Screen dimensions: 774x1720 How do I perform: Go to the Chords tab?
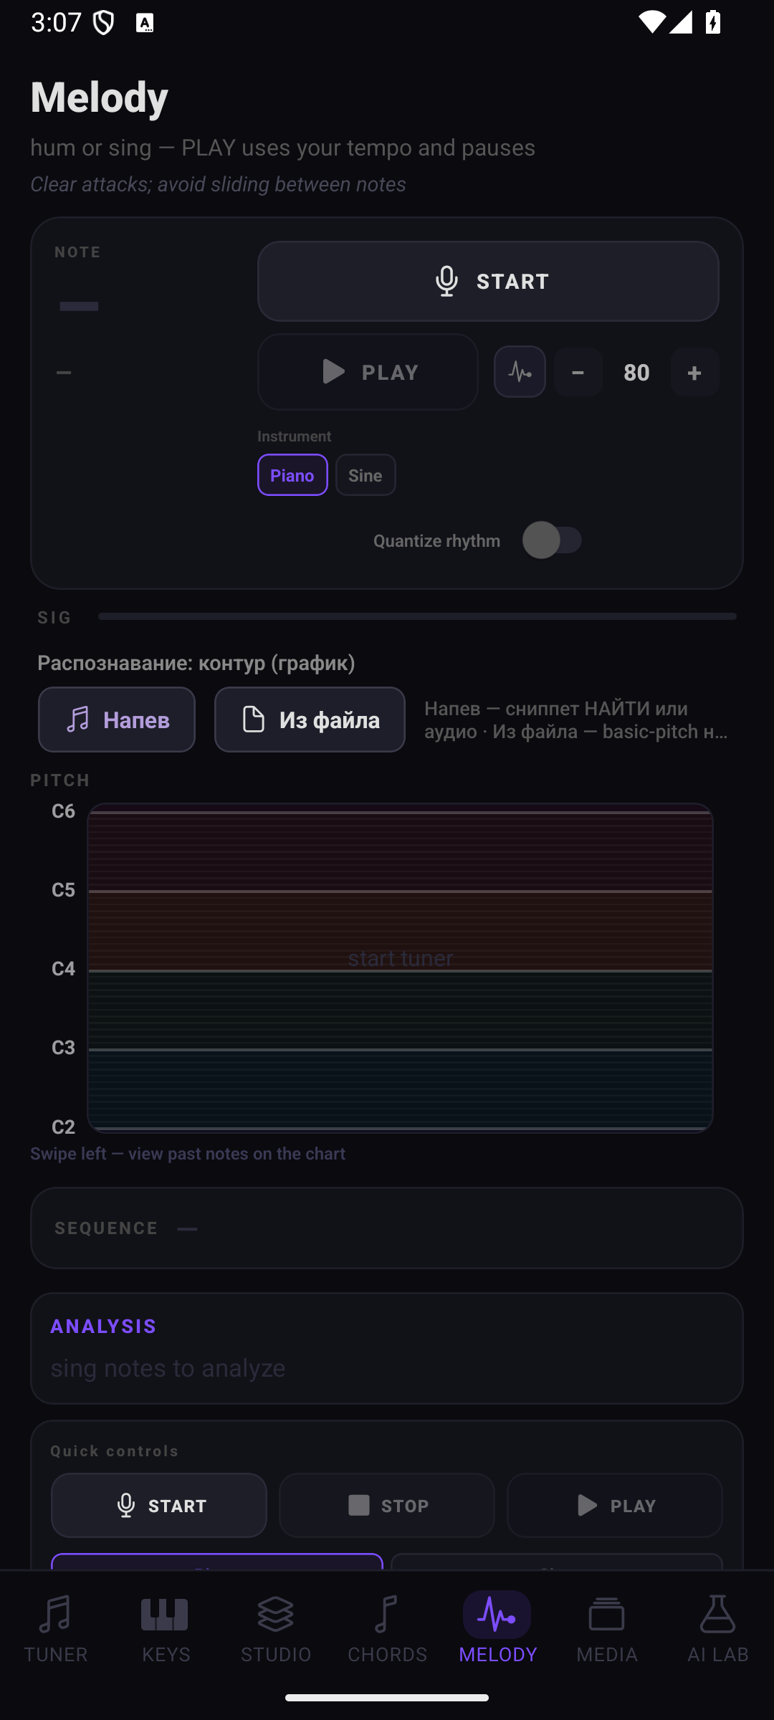tap(387, 1628)
